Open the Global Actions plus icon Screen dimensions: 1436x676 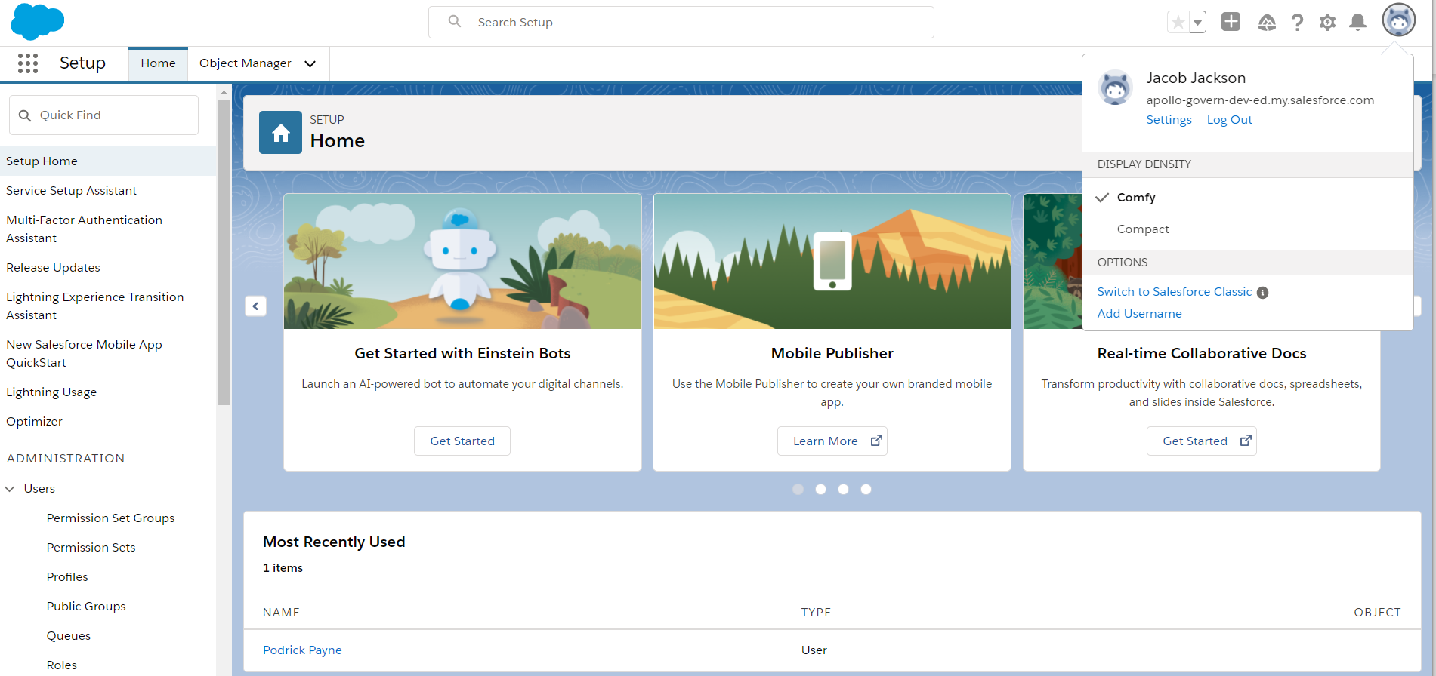tap(1231, 22)
